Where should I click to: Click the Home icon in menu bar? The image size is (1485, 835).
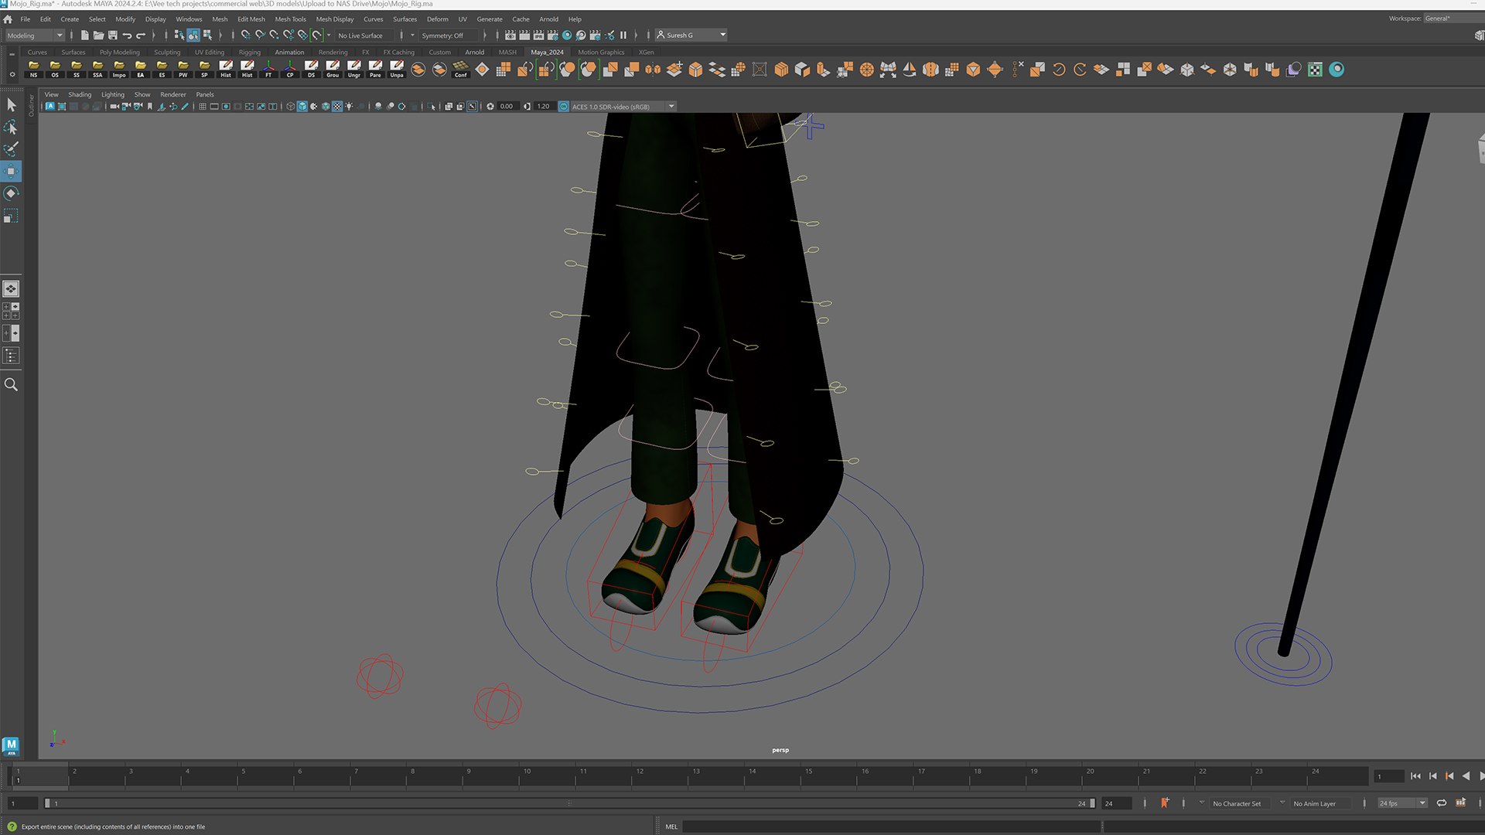(x=8, y=19)
